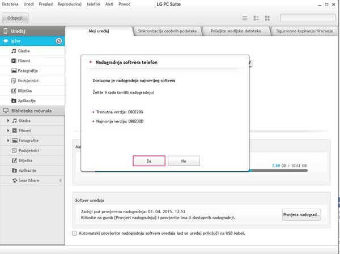Click the Provjera nadograd... button
This screenshot has height=254, width=340.
301,214
